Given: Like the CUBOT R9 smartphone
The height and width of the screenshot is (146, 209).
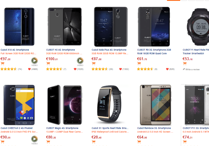Looking at the screenshot, I should (x=167, y=69).
